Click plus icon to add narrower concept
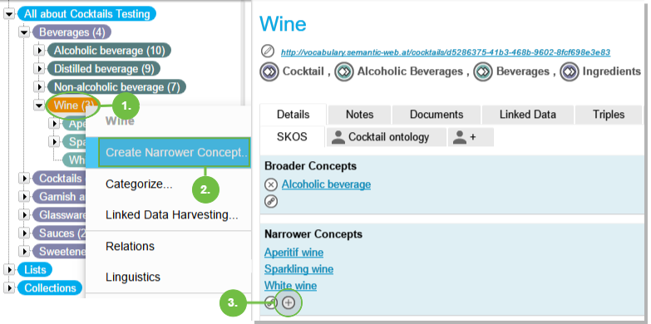Image resolution: width=651 pixels, height=324 pixels. pyautogui.click(x=289, y=303)
